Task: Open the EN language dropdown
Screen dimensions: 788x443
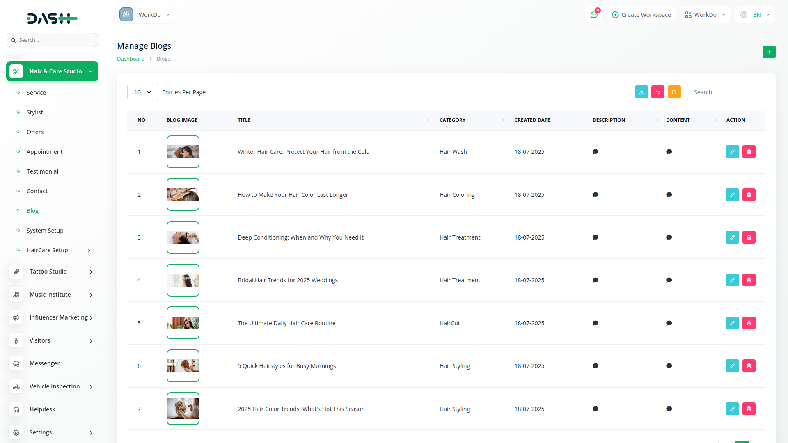Action: tap(755, 15)
